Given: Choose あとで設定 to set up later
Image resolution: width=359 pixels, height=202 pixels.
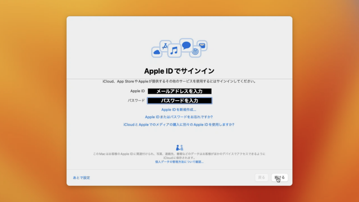Looking at the screenshot, I should (81, 178).
